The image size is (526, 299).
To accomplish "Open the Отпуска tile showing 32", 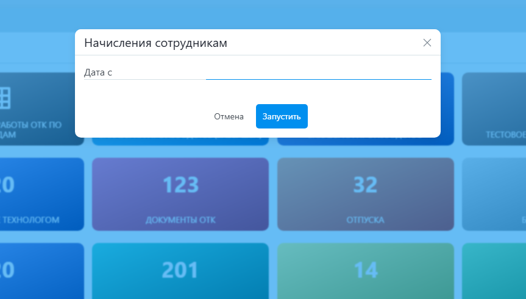I will click(x=365, y=194).
